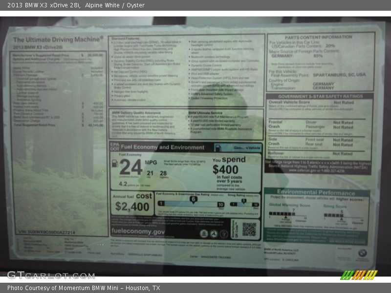Click the Environmental Performance banner
Screen dimensions: 391x293
point(316,192)
